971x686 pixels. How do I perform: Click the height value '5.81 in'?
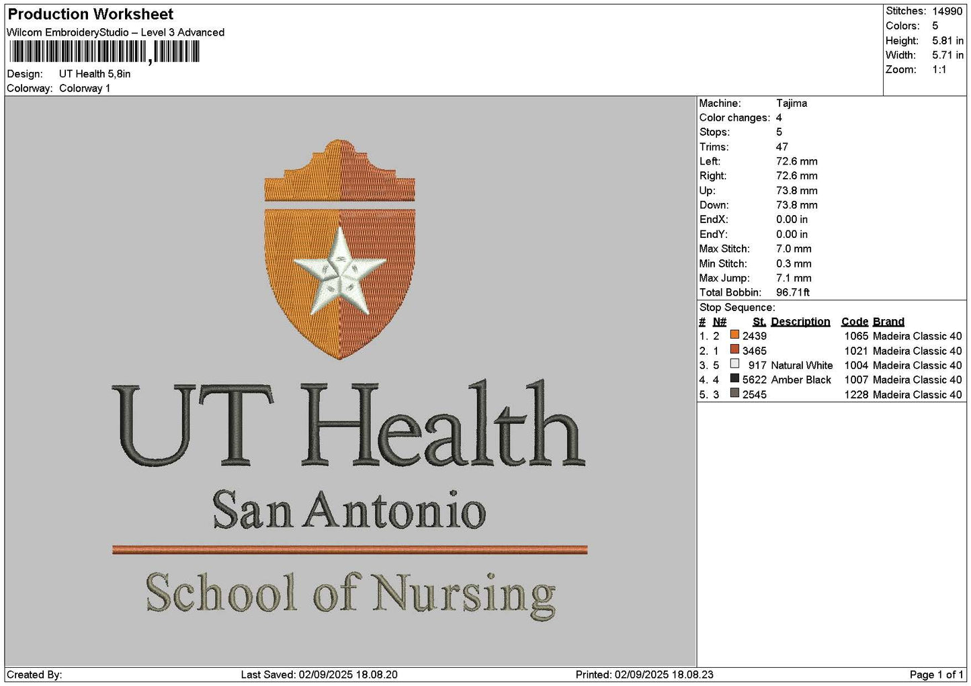[947, 40]
